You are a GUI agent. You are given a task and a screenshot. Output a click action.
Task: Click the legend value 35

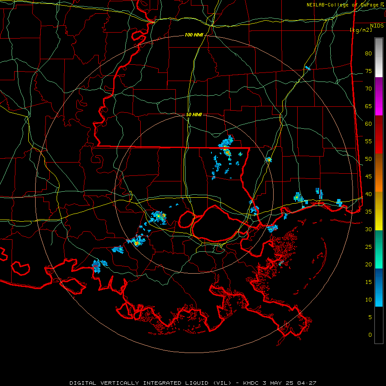click(x=368, y=212)
